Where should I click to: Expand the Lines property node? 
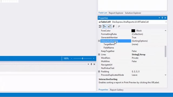coord(99,54)
